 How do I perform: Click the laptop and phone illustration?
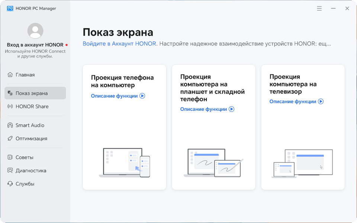(125, 162)
